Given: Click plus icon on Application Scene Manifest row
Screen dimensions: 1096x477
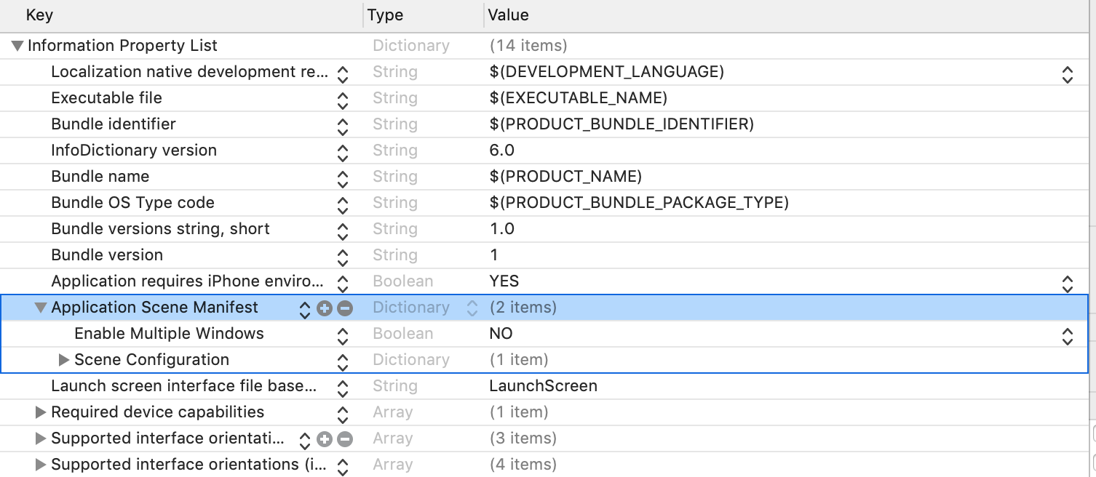Looking at the screenshot, I should 325,308.
